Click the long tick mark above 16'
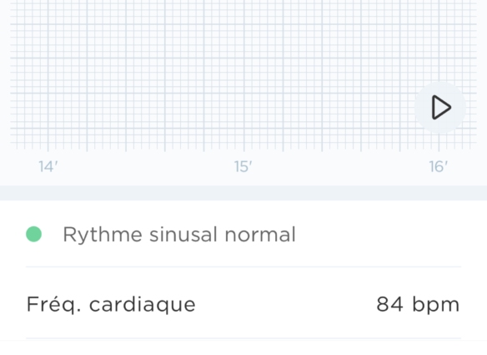 (439, 147)
